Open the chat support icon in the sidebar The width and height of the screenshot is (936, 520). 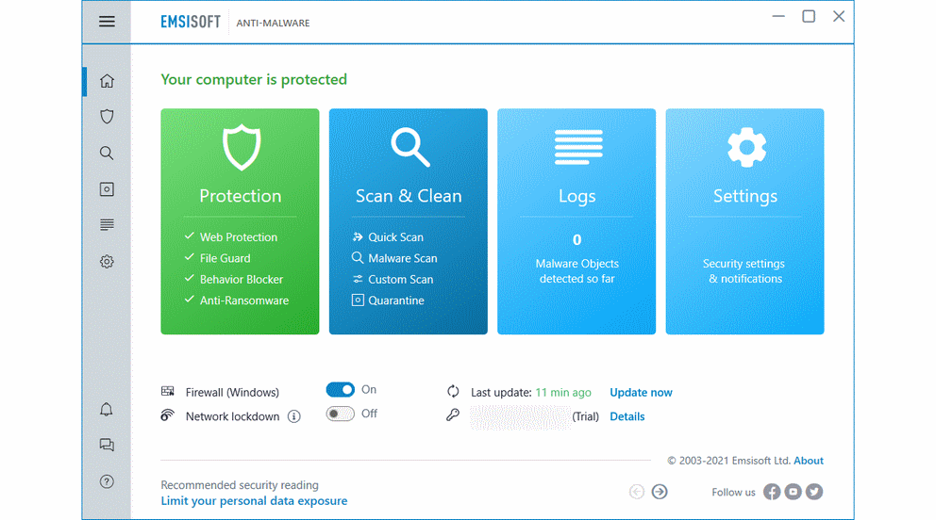107,445
